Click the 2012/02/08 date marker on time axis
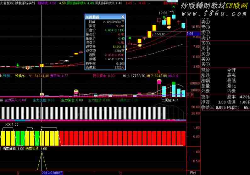Viewport: 250px width, 175px height. [53, 173]
